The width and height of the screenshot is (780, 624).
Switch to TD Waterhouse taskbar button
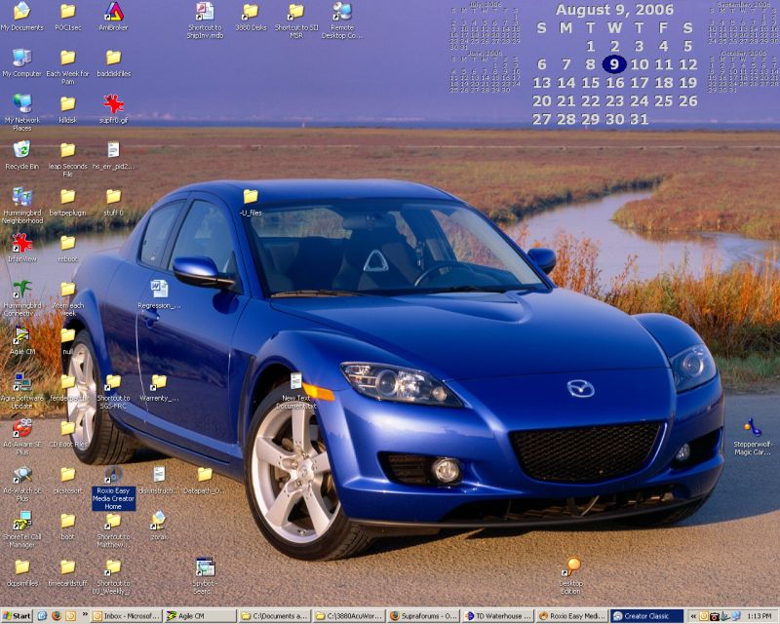[497, 616]
